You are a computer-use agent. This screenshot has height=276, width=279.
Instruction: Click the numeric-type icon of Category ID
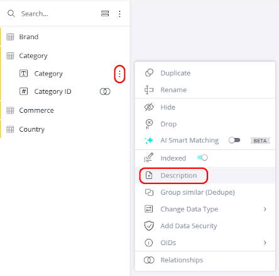point(23,91)
